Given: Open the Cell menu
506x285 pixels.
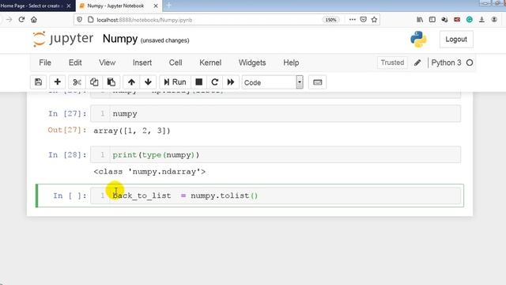Looking at the screenshot, I should tap(176, 63).
